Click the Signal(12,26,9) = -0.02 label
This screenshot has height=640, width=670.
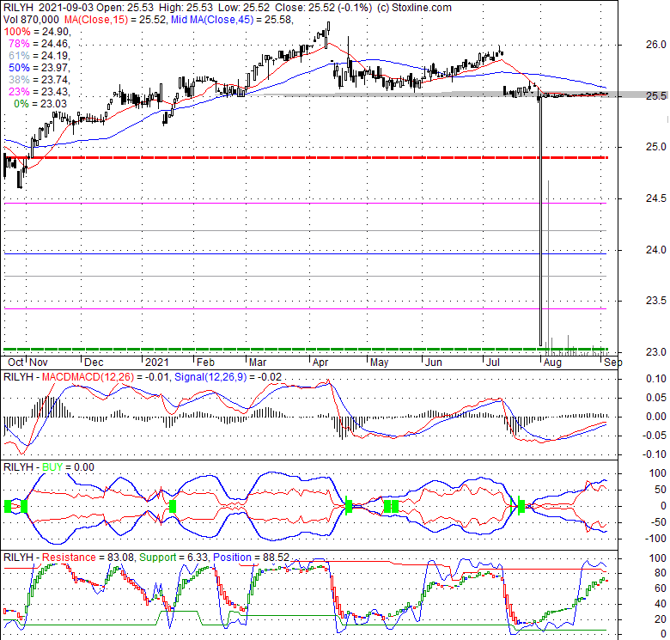pyautogui.click(x=228, y=377)
